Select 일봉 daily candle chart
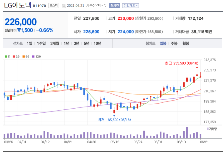Screen dimensions: 223x152 163,43
